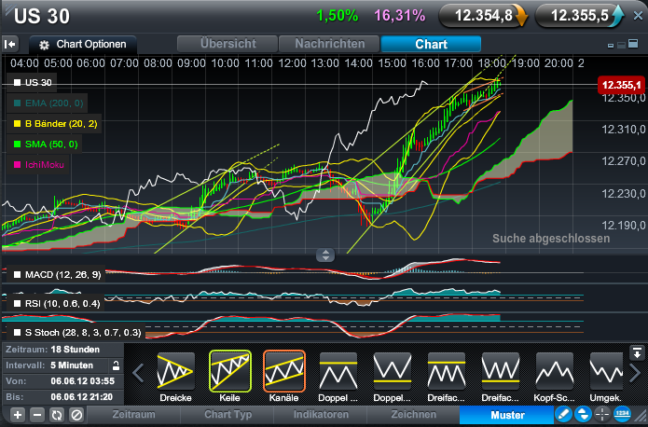Collapse pattern panel with down-arrow icon
Screen dimensions: 648x427
(x=637, y=352)
